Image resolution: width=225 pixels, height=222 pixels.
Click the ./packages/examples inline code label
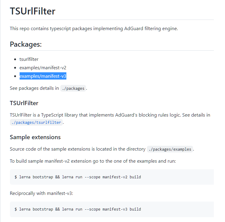click(170, 149)
